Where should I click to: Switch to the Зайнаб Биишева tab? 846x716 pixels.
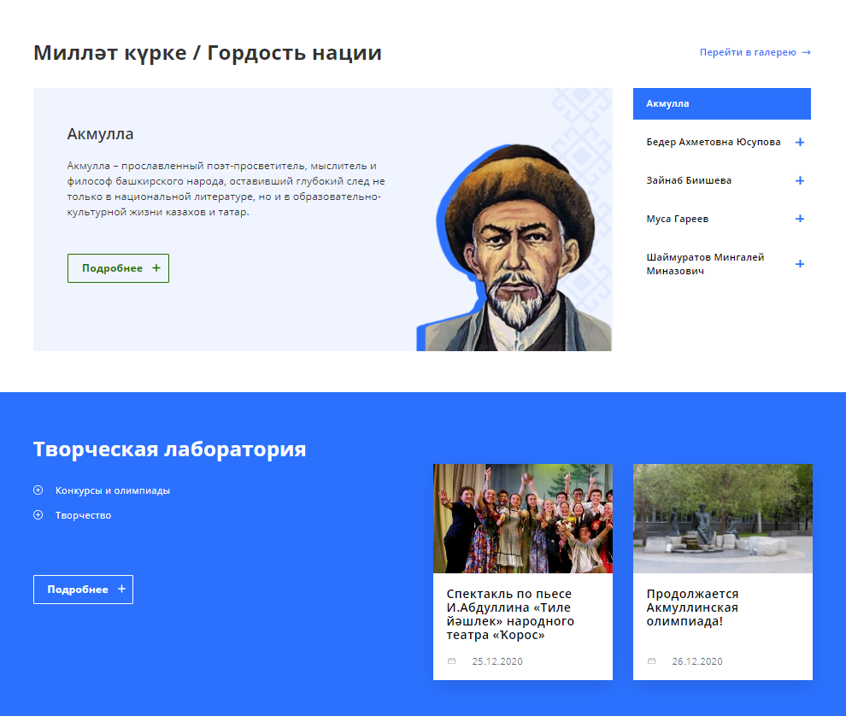pos(689,181)
